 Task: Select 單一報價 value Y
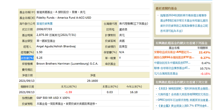pos(120,58)
